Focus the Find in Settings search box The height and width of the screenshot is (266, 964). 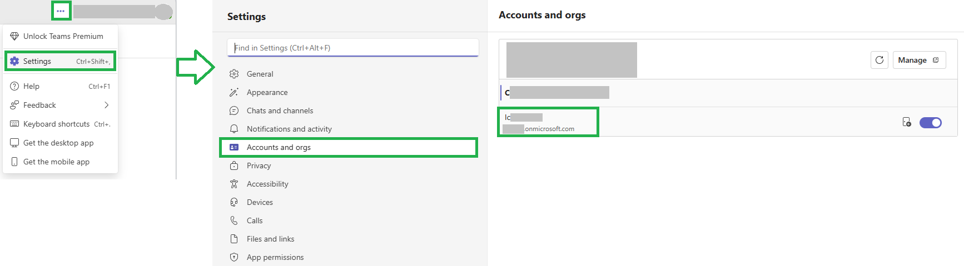[x=353, y=48]
